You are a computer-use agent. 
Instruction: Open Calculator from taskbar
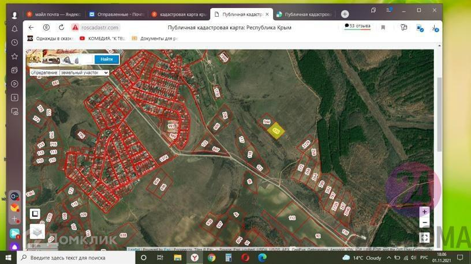(229, 258)
